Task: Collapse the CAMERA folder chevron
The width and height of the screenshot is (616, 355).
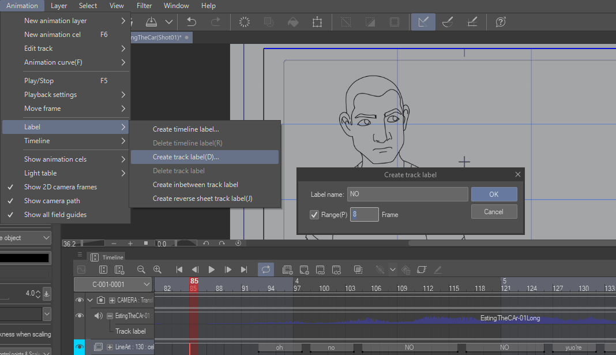Action: (90, 300)
